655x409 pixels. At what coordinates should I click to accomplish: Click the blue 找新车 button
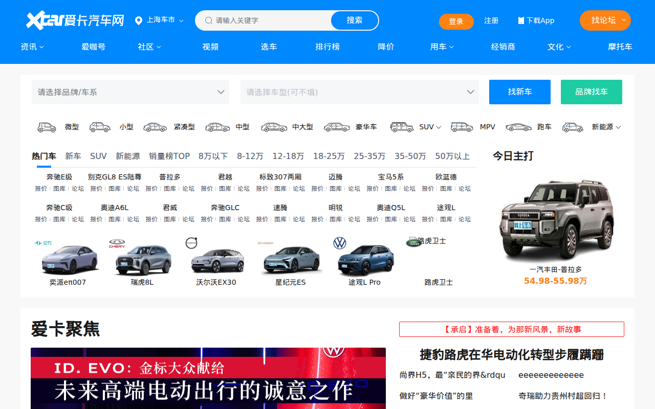click(x=520, y=92)
